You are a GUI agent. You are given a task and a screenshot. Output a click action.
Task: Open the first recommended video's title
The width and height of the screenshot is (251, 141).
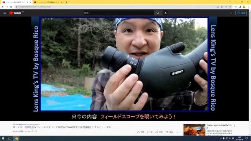[x=219, y=127]
